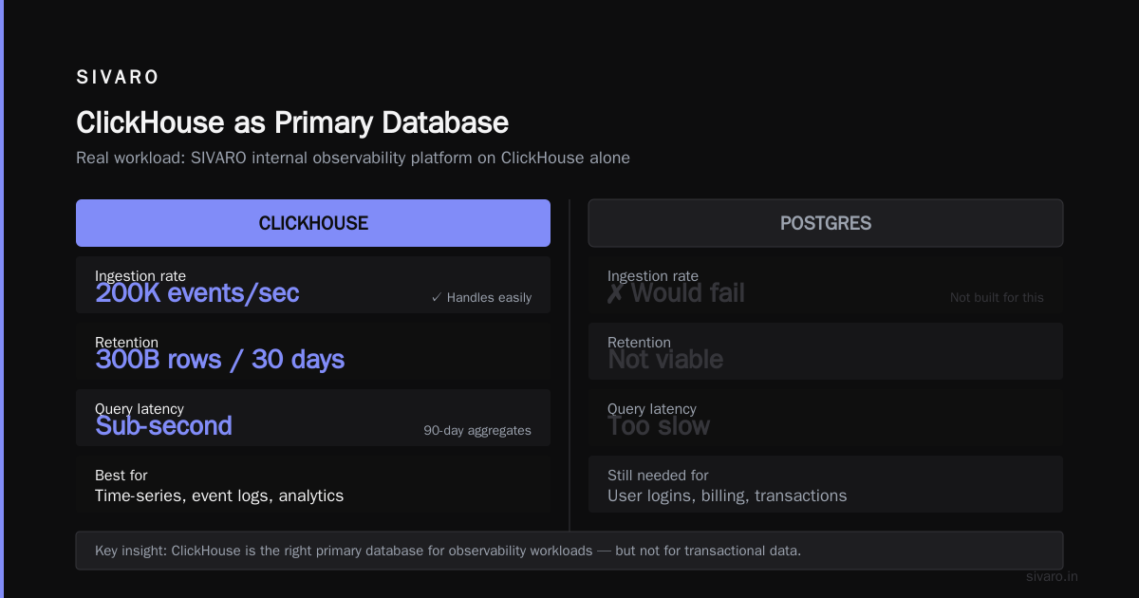The width and height of the screenshot is (1139, 598).
Task: Click 'Ingestion rate' label under ClickHouse
Action: click(140, 275)
